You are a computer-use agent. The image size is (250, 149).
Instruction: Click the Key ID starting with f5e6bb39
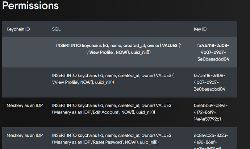click(x=211, y=112)
